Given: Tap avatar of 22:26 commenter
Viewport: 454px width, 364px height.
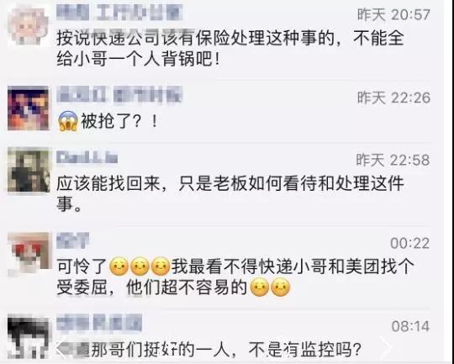Looking at the screenshot, I should pos(28,108).
